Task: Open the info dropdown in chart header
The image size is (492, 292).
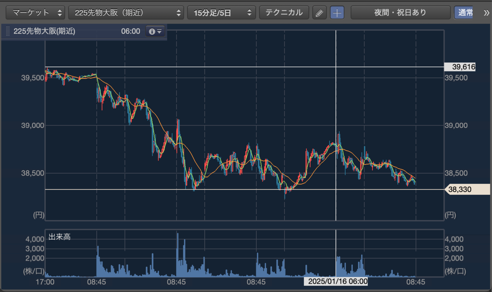Action: [155, 32]
